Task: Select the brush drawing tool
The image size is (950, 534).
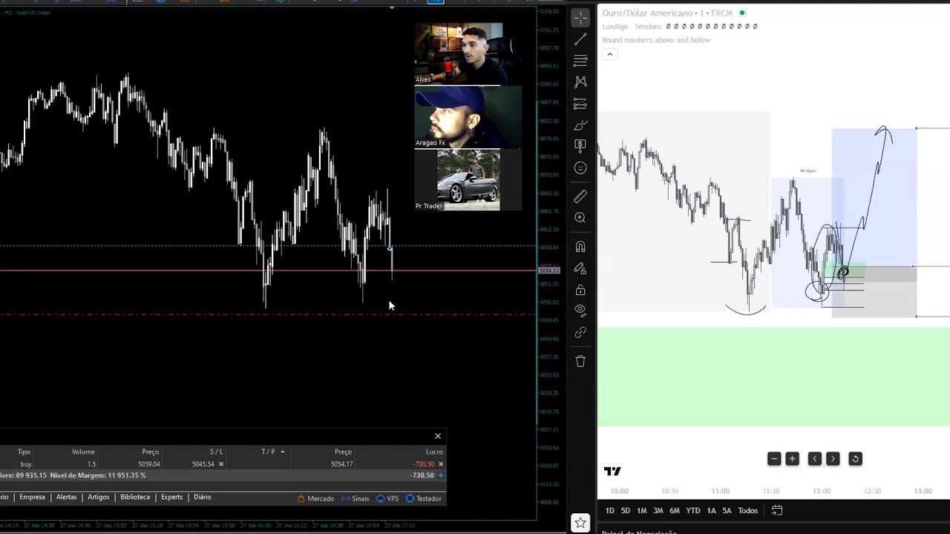Action: point(580,125)
